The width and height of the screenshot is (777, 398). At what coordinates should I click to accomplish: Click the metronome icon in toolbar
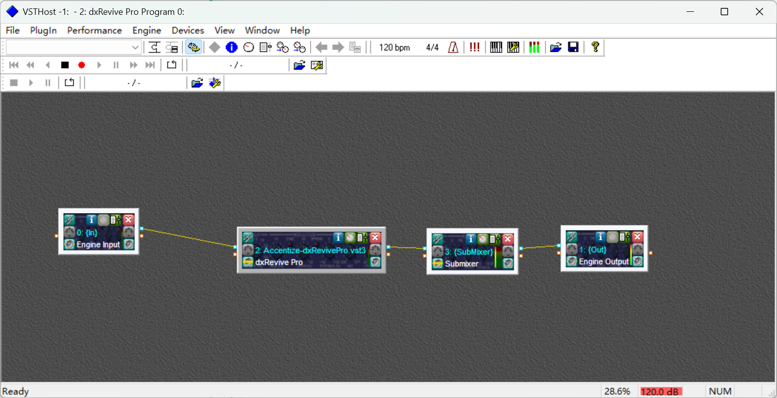453,47
